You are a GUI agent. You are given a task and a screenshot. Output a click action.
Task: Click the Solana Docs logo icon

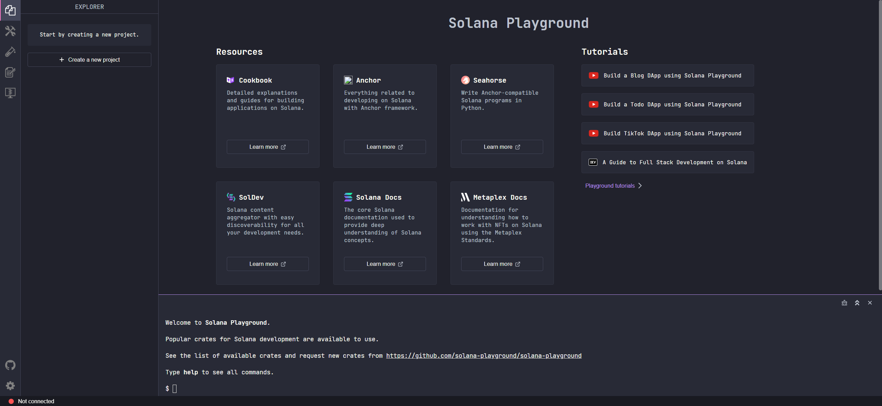(348, 197)
